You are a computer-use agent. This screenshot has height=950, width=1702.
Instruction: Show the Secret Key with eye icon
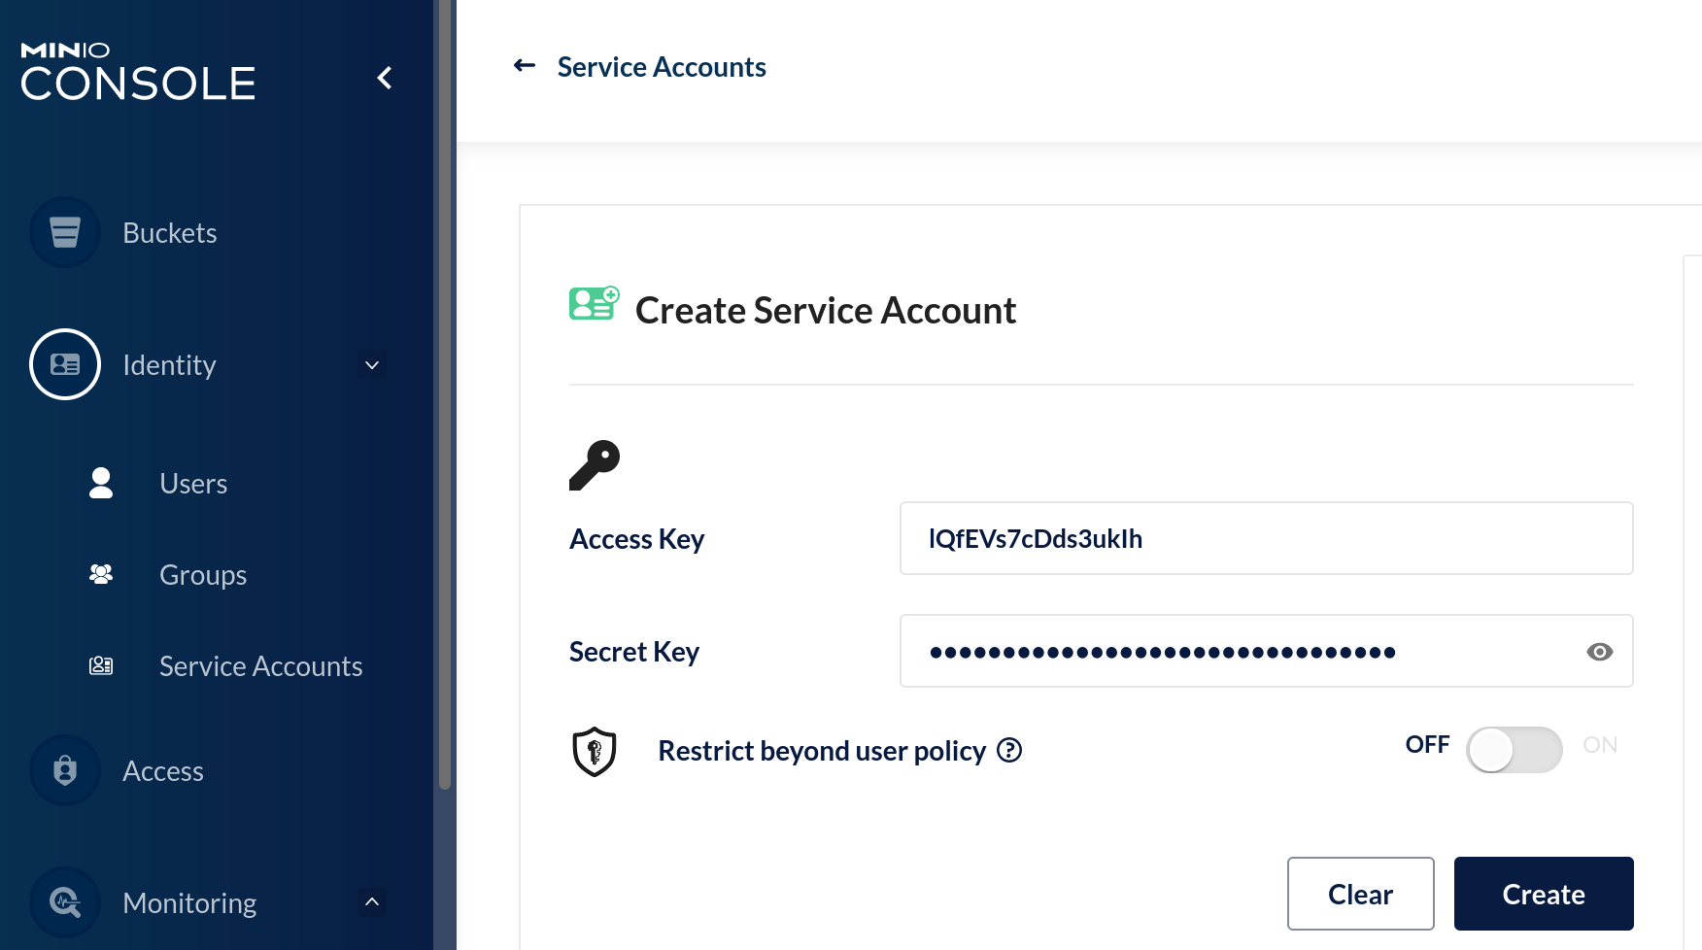tap(1599, 652)
